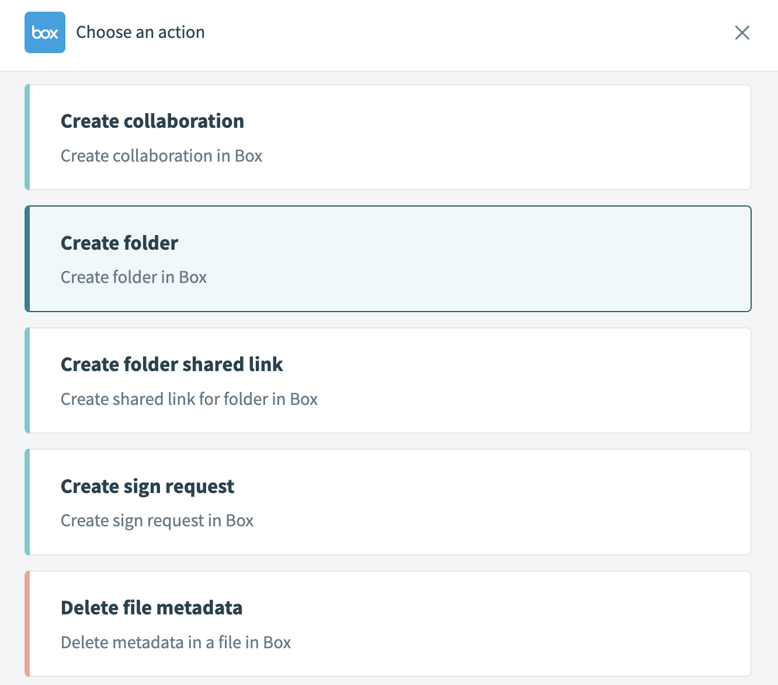Click the teal stripe beside Create collaboration
The image size is (778, 685).
tap(27, 137)
